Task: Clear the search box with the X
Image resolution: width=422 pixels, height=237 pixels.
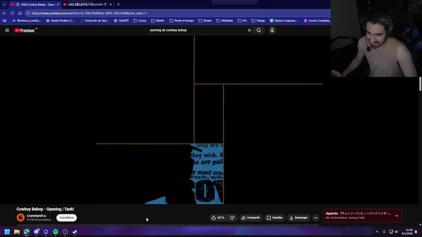Action: point(249,30)
